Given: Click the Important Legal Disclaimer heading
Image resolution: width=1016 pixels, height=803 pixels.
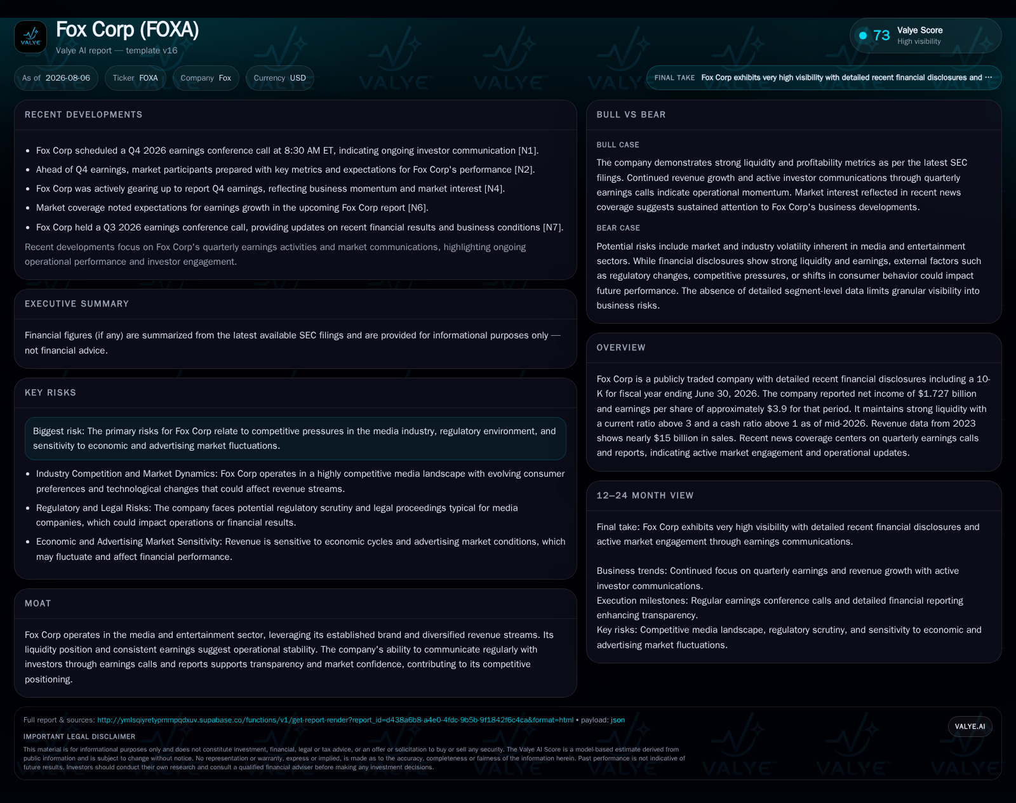Looking at the screenshot, I should [79, 737].
